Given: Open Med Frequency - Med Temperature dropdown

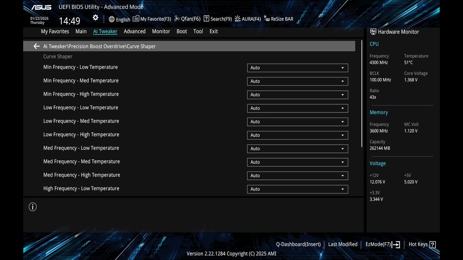Looking at the screenshot, I should click(297, 162).
